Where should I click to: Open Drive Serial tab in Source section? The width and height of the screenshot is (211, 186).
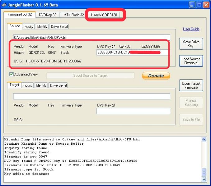click(x=59, y=26)
